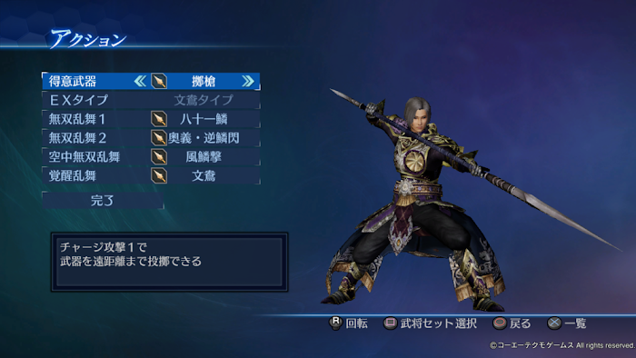Screen dimensions: 636x358
Task: Click the weapon icon beside 文鴦 in 覚醒乱舞
Action: click(x=159, y=175)
